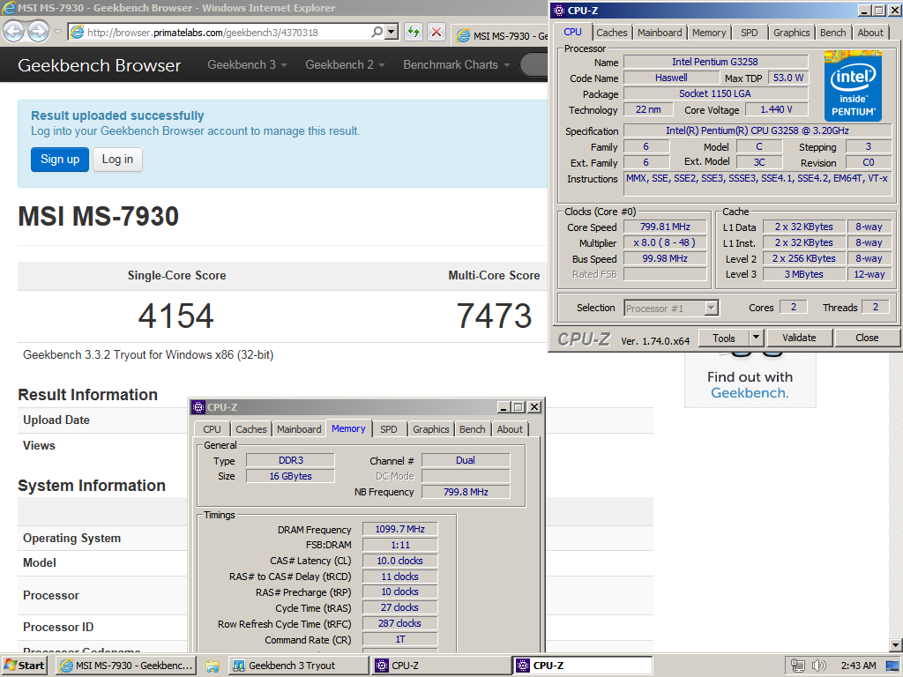Switch to Mainboard tab in top CPU-Z window
The image size is (903, 677).
pos(660,33)
